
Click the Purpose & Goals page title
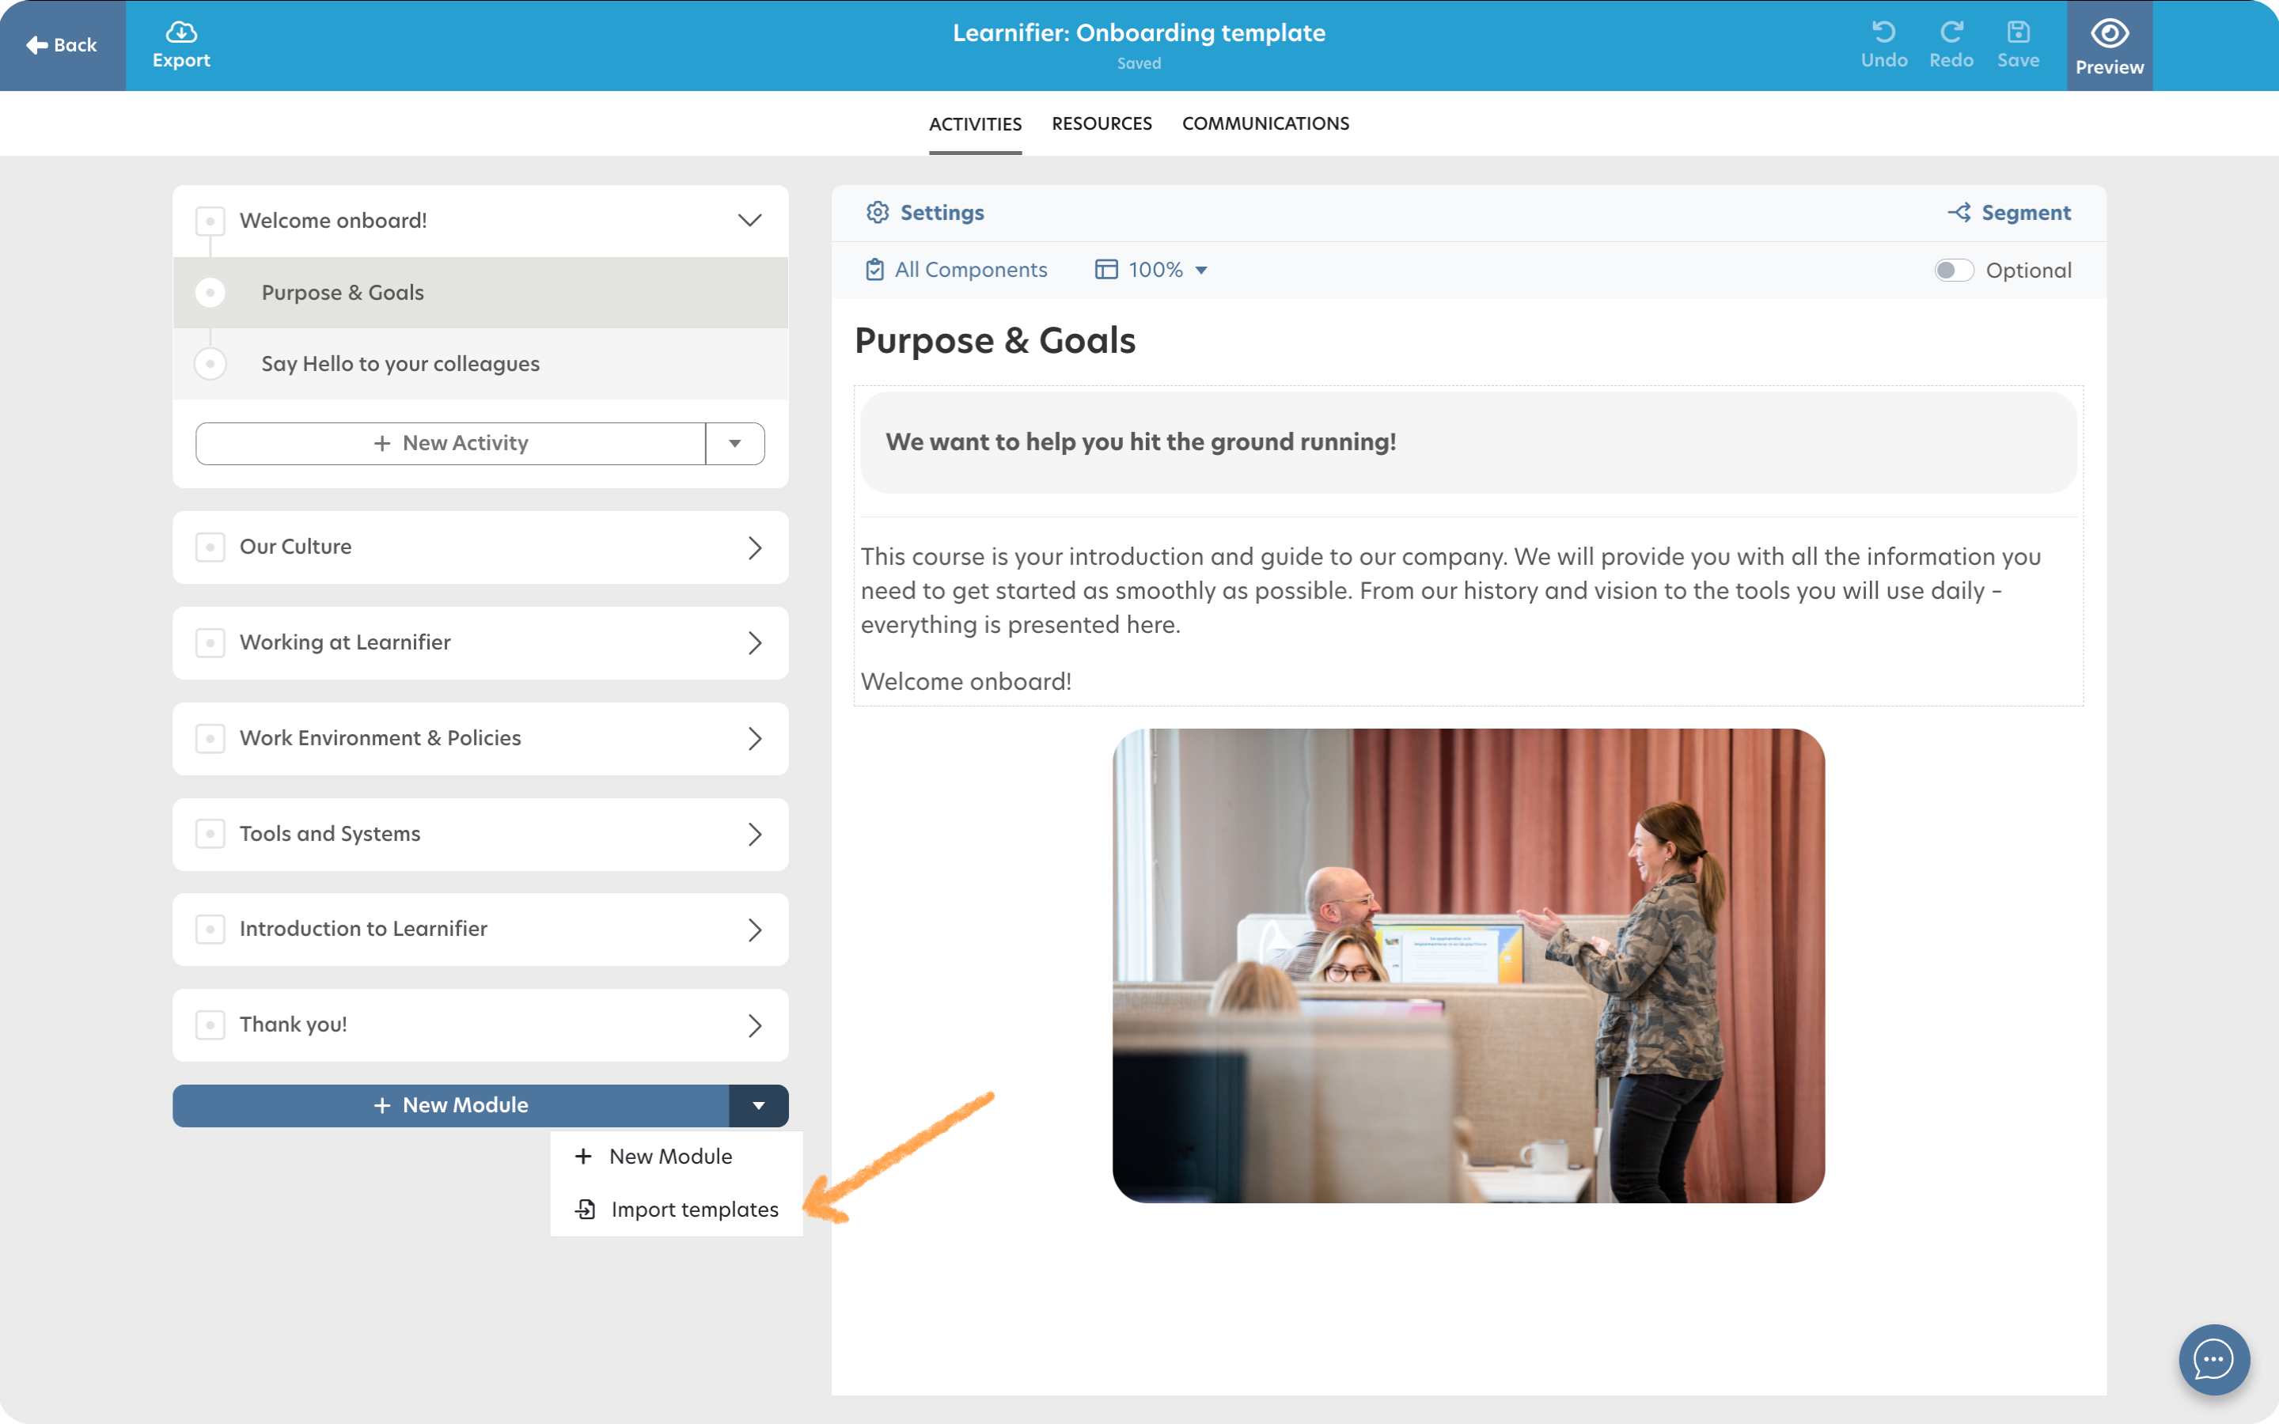pos(995,341)
